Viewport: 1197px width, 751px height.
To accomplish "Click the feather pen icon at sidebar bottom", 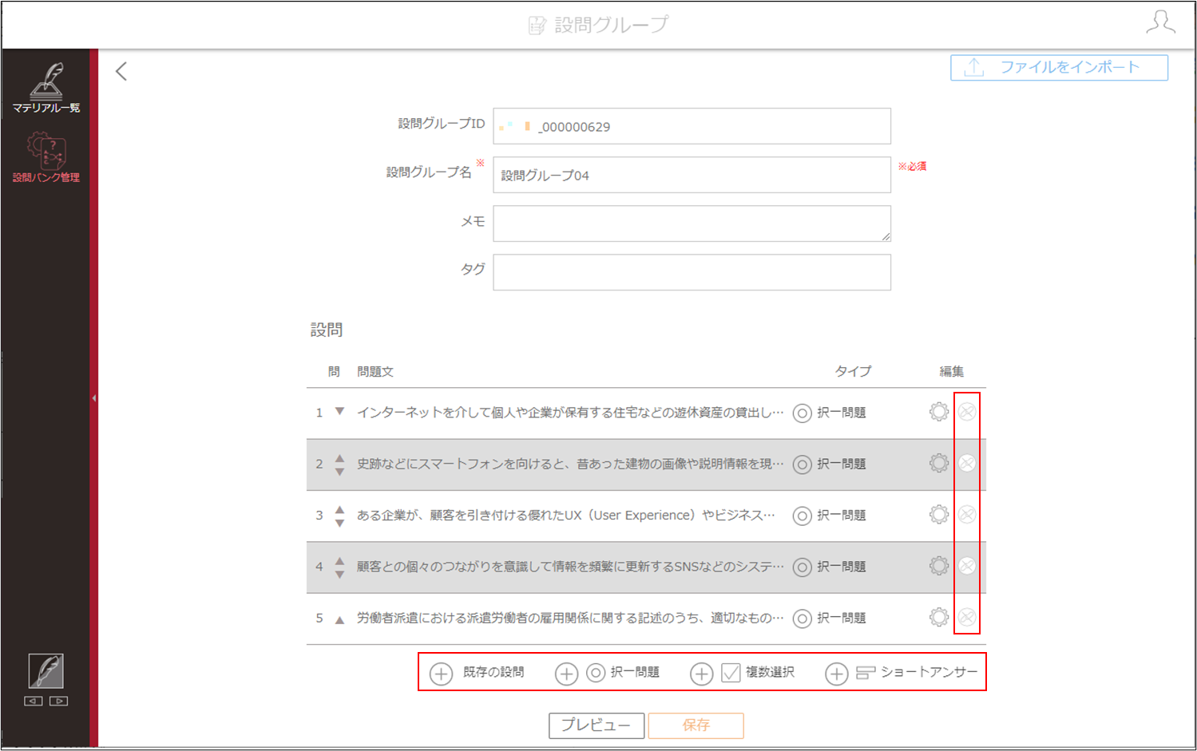I will [46, 670].
